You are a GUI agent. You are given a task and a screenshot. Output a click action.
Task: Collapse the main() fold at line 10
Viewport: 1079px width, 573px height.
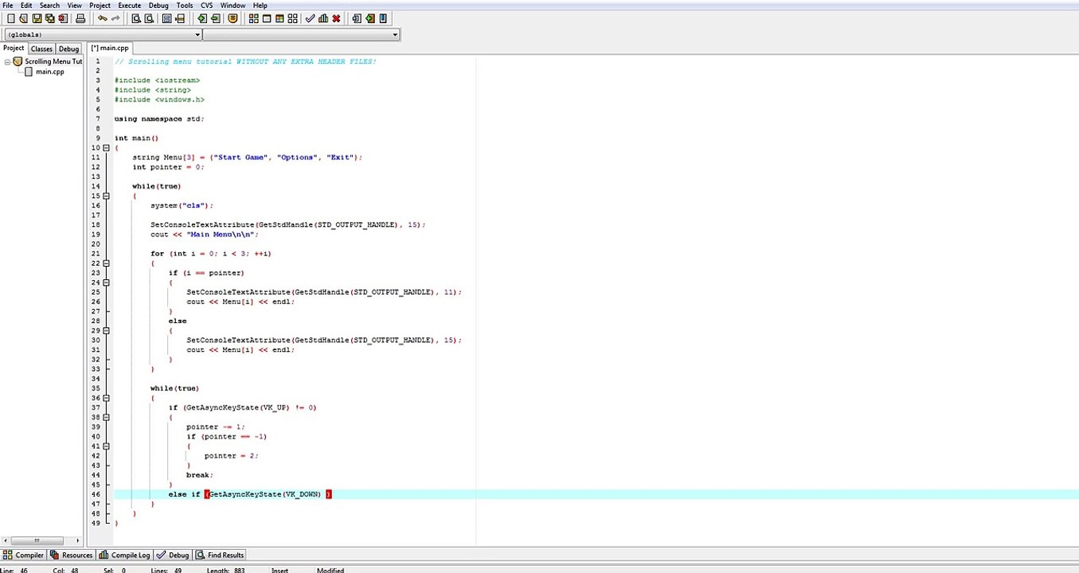(x=107, y=148)
